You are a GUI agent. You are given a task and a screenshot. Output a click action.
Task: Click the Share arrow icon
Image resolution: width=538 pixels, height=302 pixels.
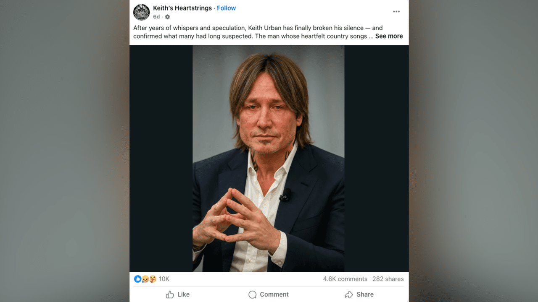[349, 294]
